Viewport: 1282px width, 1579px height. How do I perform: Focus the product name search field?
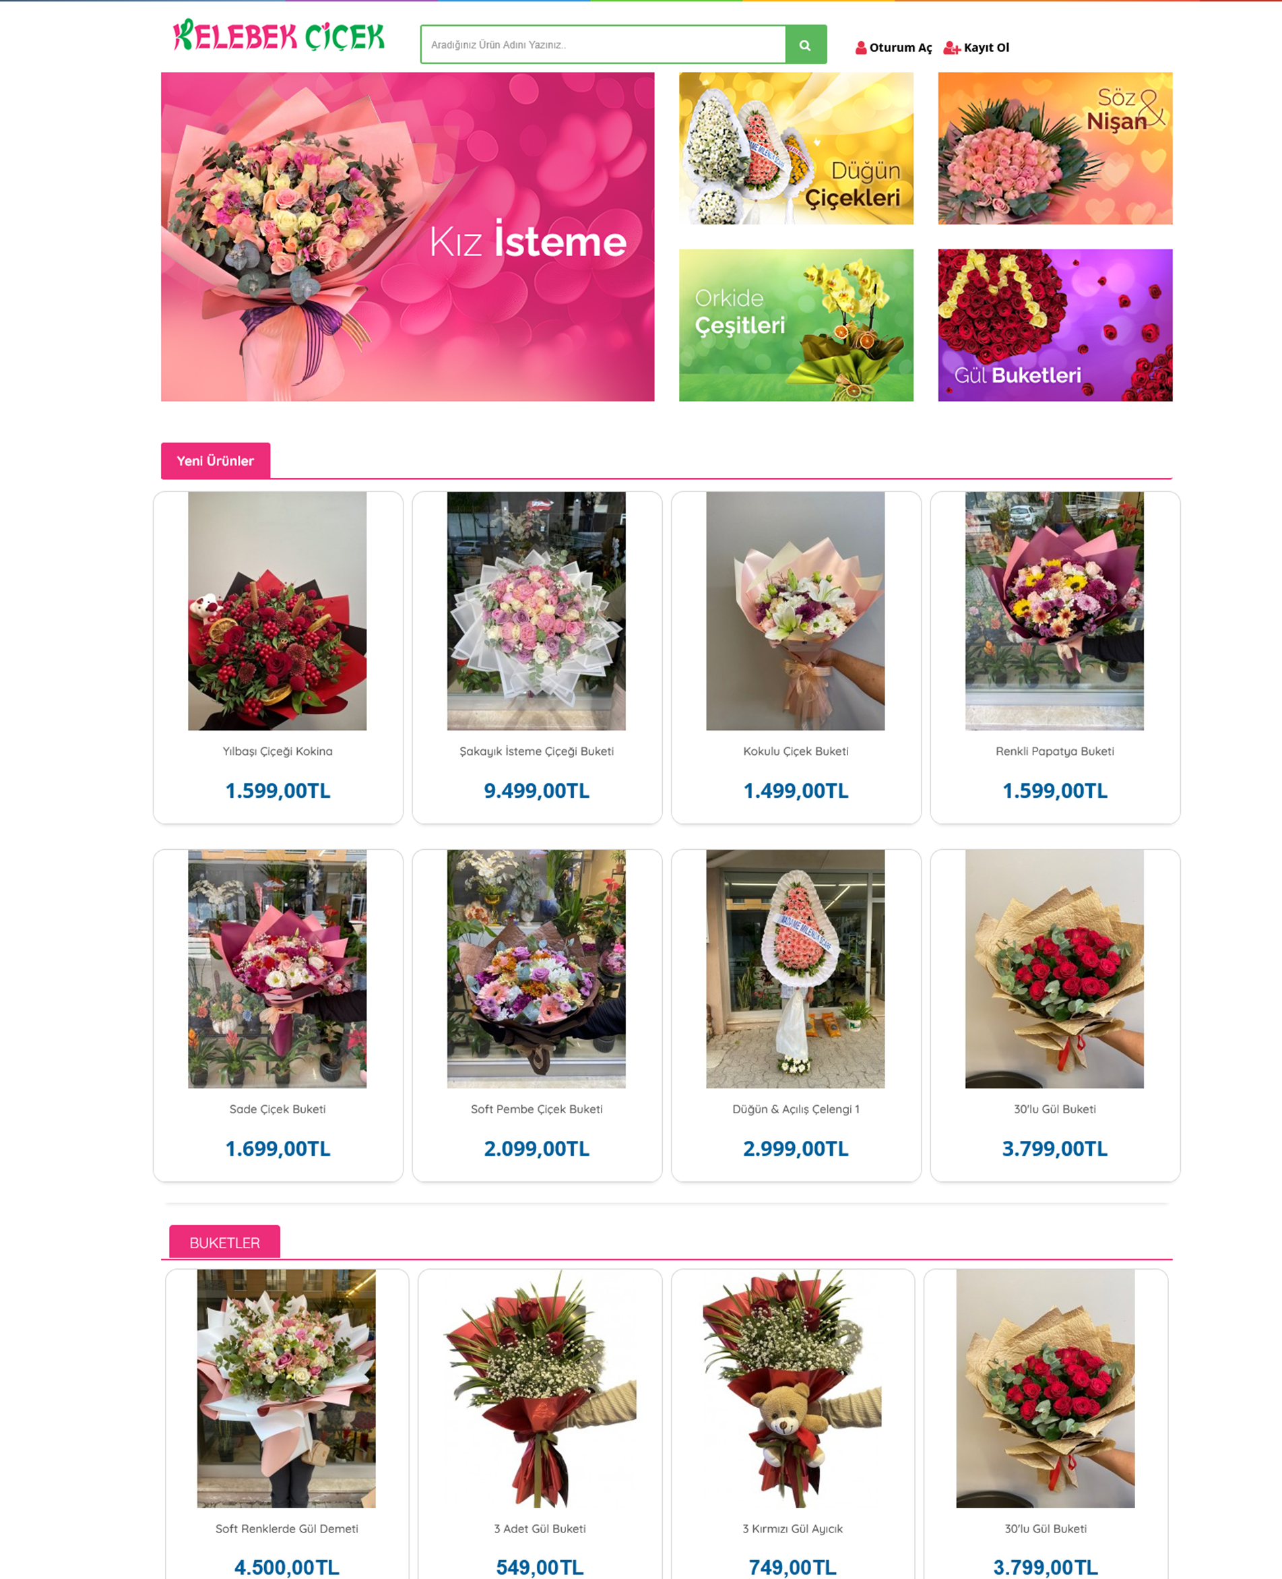[x=602, y=44]
